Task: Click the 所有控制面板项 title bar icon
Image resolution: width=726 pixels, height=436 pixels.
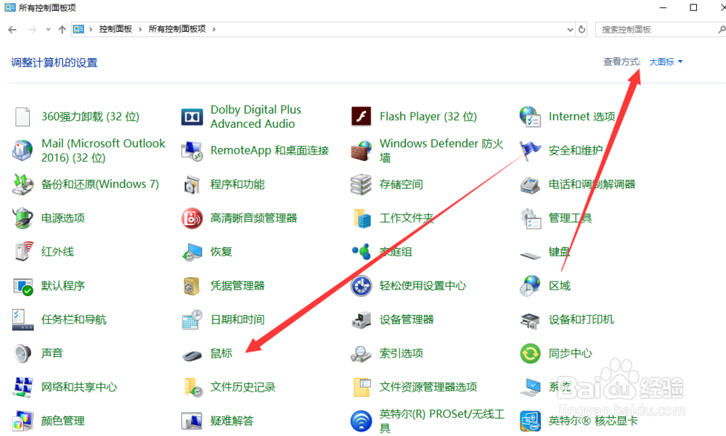Action: pyautogui.click(x=9, y=7)
